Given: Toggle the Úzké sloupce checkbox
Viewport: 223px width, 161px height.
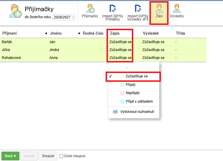Looking at the screenshot, I should point(61,156).
